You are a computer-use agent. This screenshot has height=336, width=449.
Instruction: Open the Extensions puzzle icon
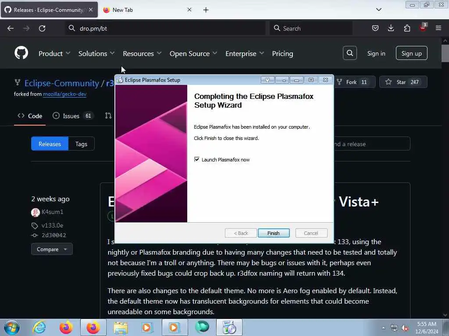(407, 28)
